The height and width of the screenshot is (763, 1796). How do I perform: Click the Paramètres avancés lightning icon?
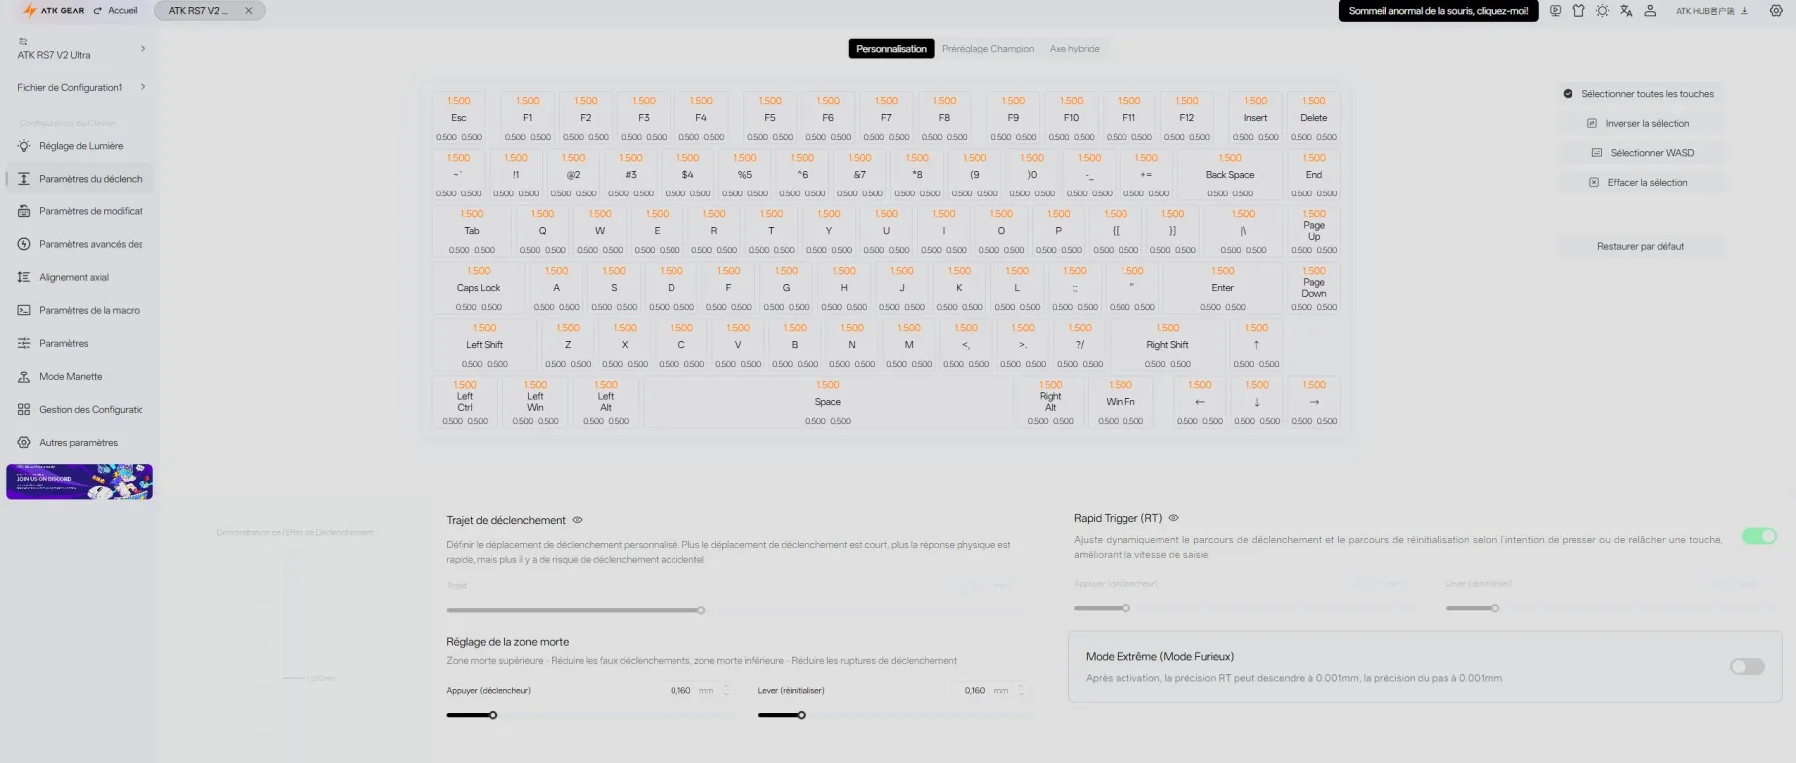click(x=24, y=244)
